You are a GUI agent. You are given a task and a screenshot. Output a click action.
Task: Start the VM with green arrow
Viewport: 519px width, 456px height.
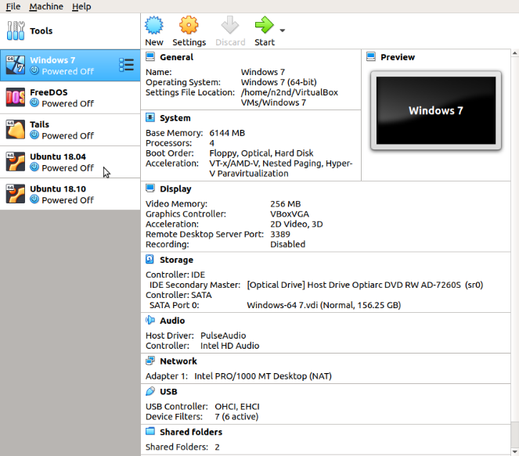pos(264,25)
